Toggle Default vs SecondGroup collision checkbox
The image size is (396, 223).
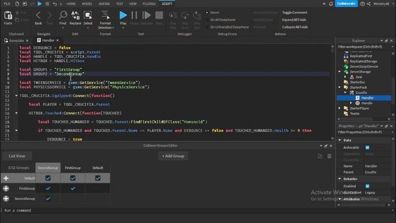(48, 178)
